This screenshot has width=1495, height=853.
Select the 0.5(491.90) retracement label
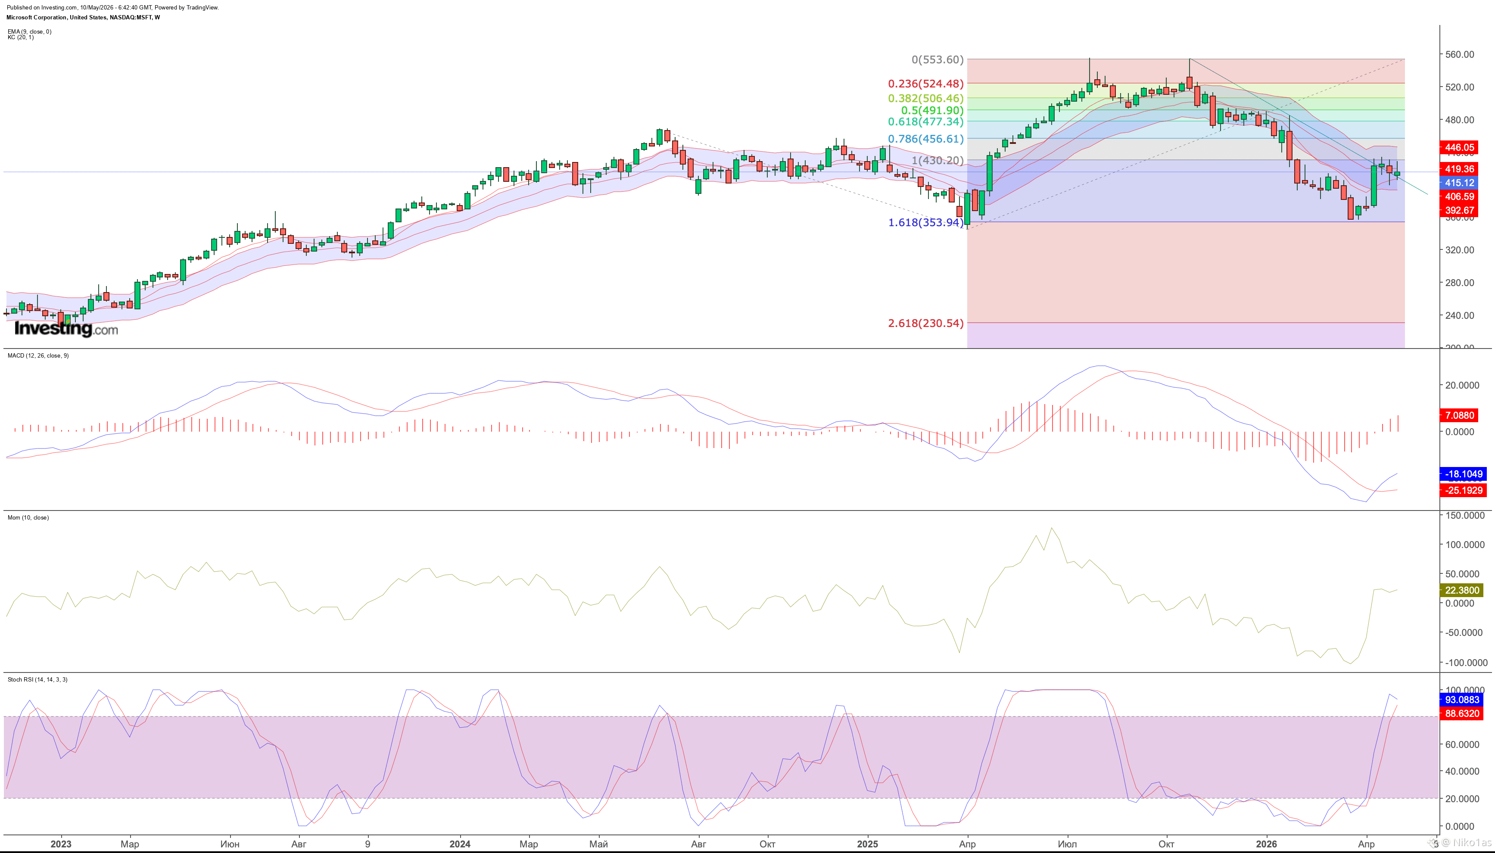pos(932,110)
